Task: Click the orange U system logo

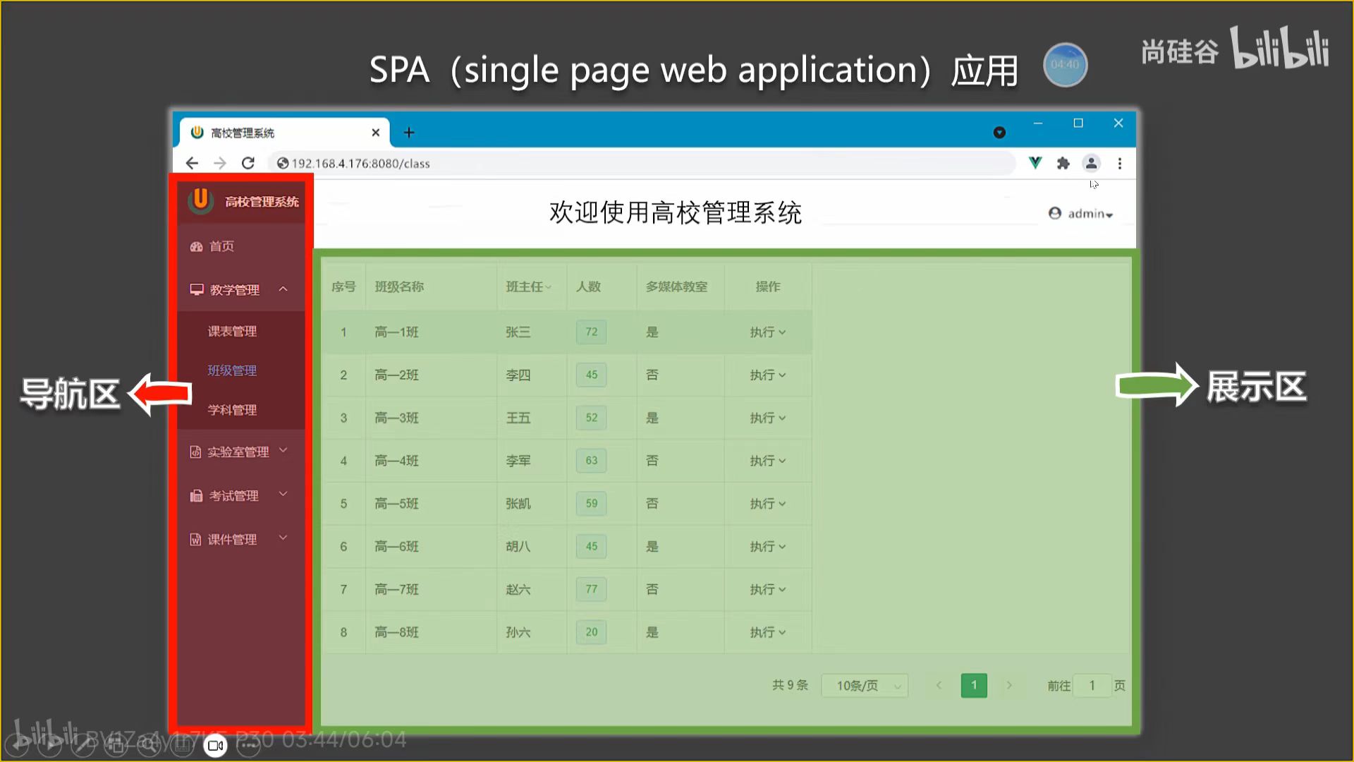Action: coord(201,200)
